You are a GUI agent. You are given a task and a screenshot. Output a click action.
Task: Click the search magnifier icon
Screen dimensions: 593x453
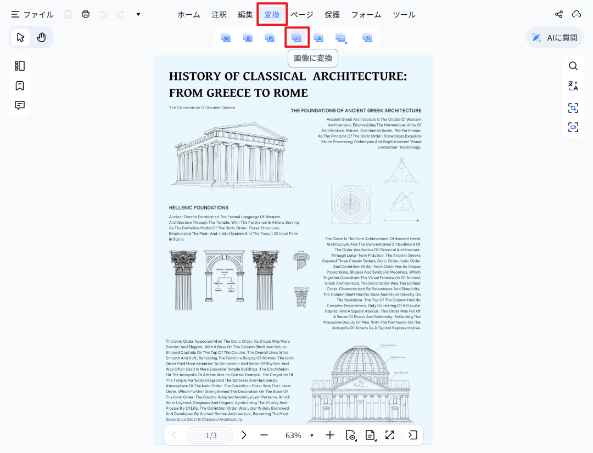[x=573, y=66]
